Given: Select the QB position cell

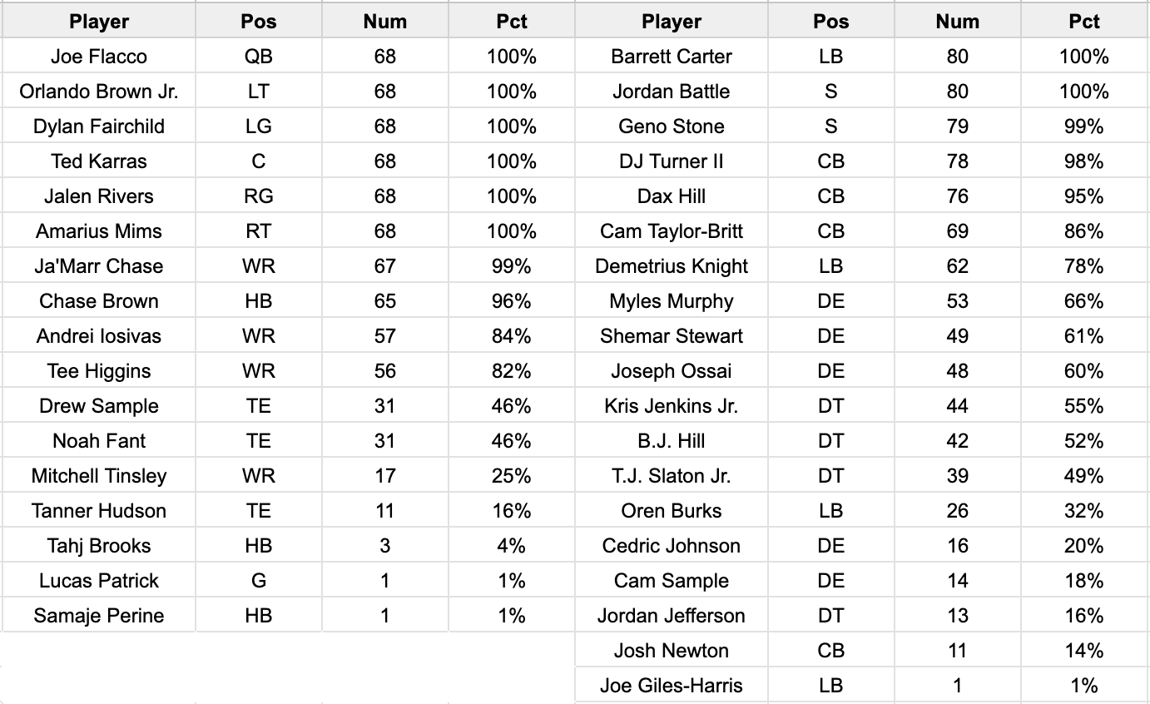Looking at the screenshot, I should [258, 57].
